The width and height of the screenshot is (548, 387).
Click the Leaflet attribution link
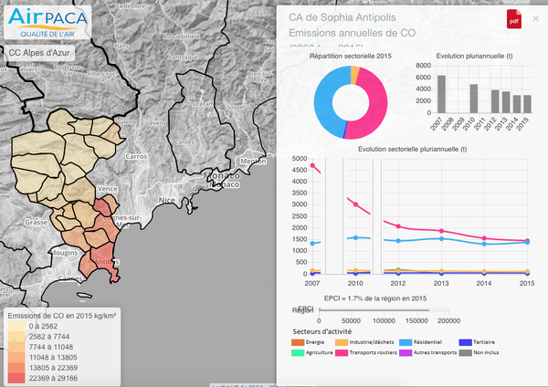[x=218, y=383]
